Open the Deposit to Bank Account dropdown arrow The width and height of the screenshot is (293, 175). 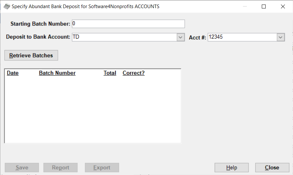pyautogui.click(x=180, y=37)
